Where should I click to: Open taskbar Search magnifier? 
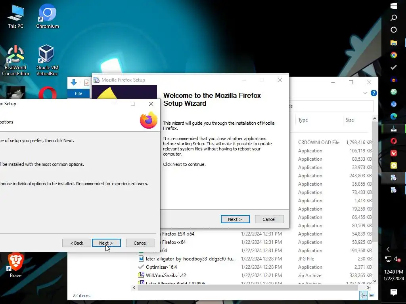click(x=394, y=18)
